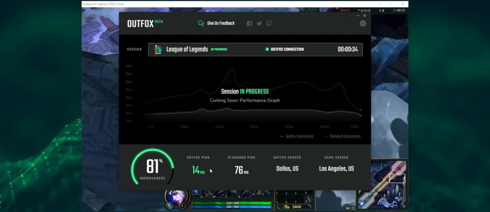Image resolution: width=490 pixels, height=212 pixels.
Task: Click the Dallas, US Outfox server
Action: [x=287, y=168]
